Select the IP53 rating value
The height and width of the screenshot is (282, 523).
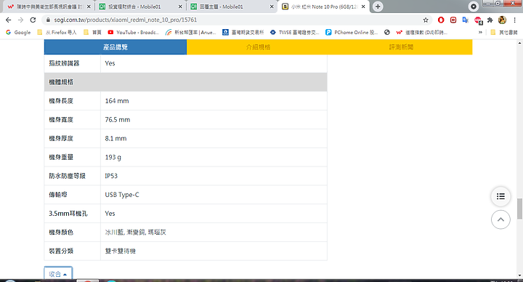tap(111, 176)
